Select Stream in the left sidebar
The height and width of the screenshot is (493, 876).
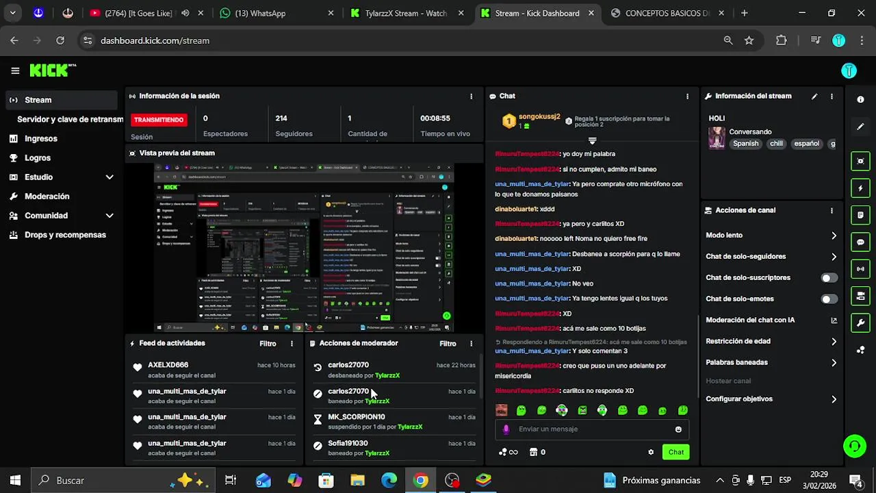62,100
